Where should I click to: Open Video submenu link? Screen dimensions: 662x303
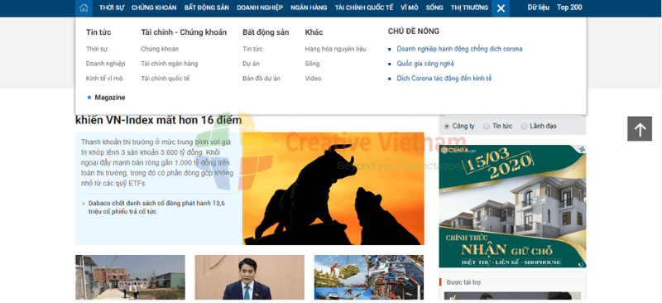tap(314, 79)
